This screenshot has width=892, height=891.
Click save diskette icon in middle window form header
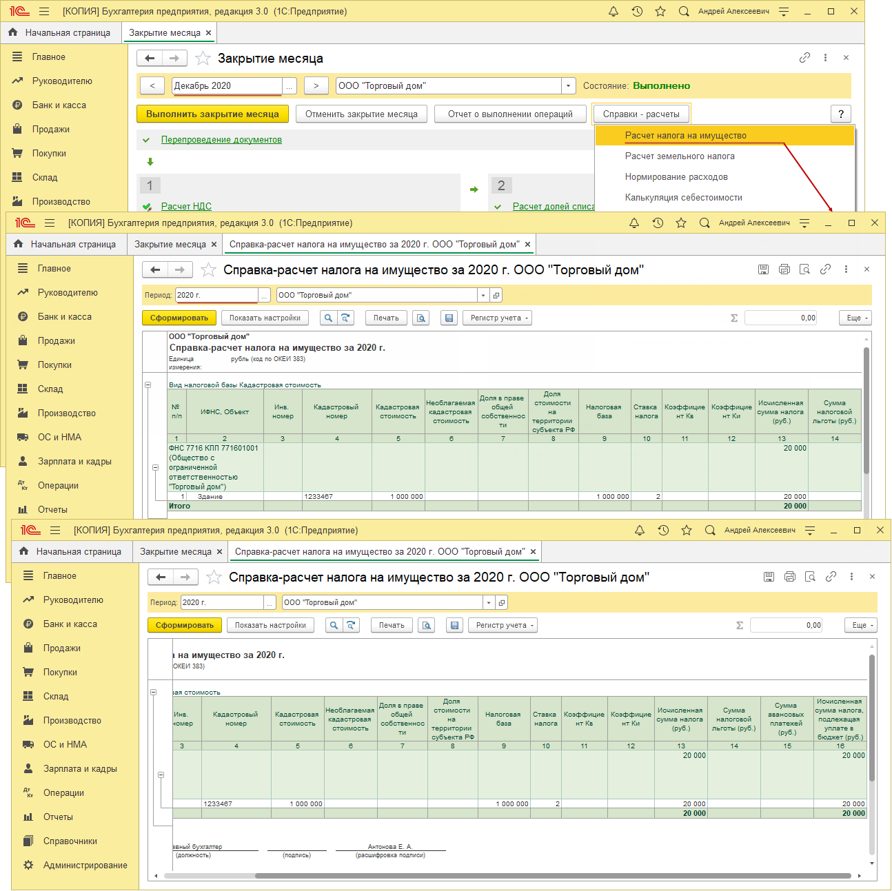click(x=763, y=269)
